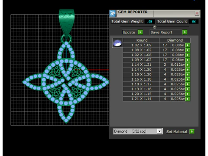Click the Round column header
This screenshot has width=208, height=156.
coord(142,40)
